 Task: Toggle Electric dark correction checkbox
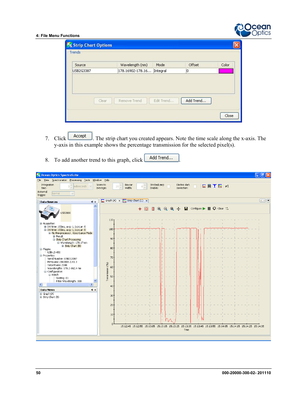click(x=195, y=186)
